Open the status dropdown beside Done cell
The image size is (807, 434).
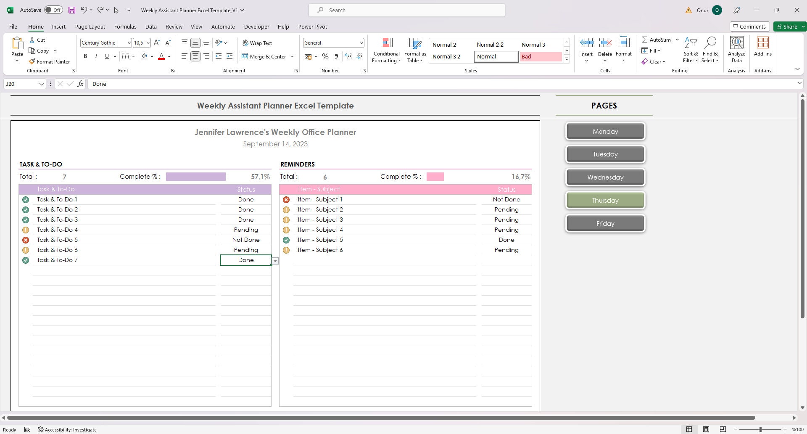275,261
